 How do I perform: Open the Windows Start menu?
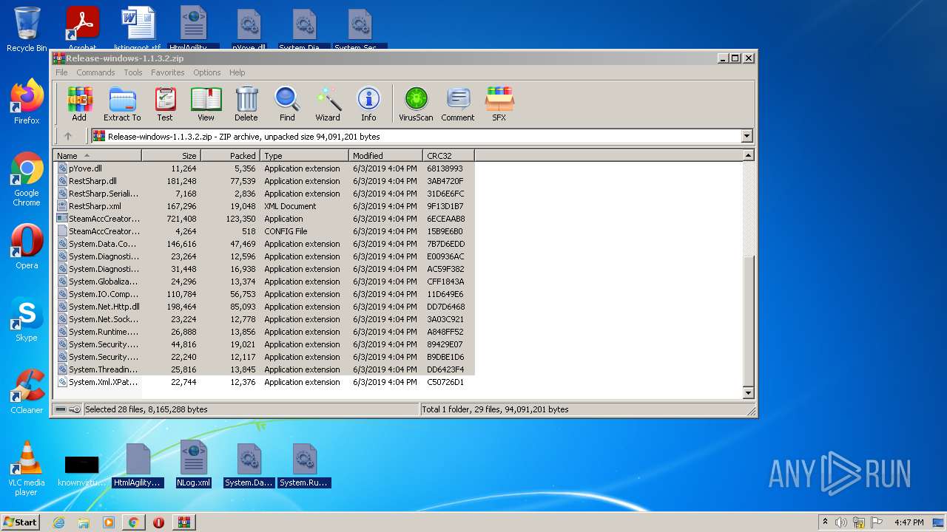tap(21, 522)
